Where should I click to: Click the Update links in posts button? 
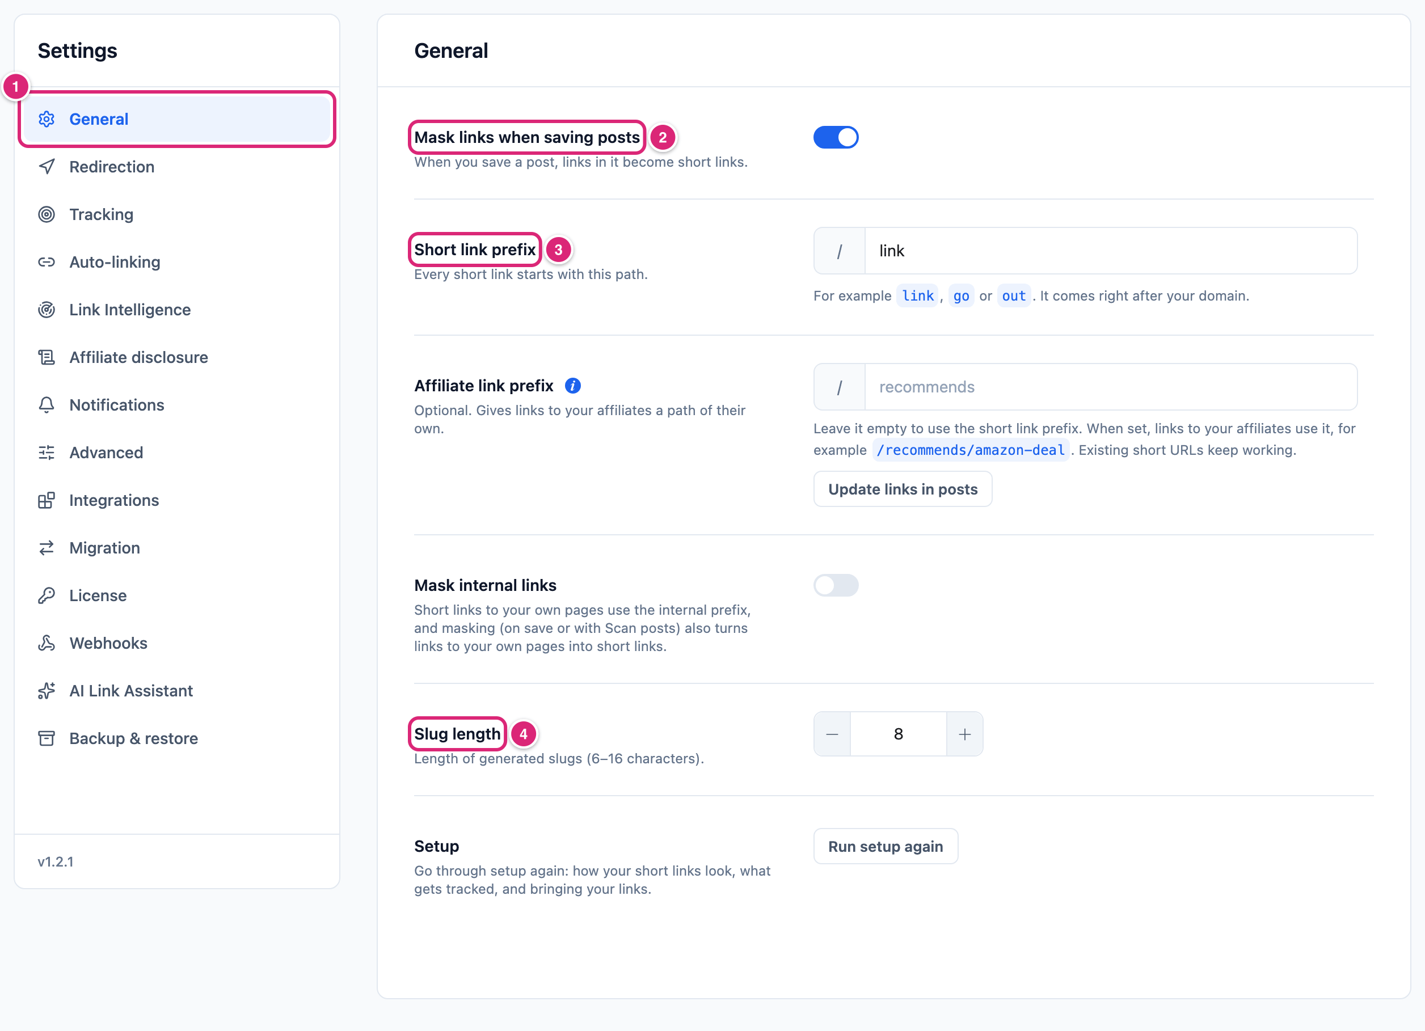click(x=902, y=489)
